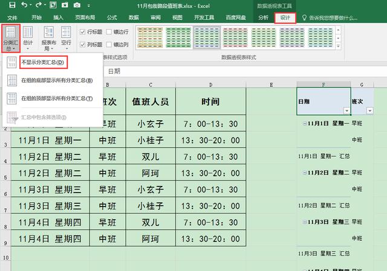Switch to the 公式 tab
This screenshot has width=387, height=271.
(x=112, y=18)
